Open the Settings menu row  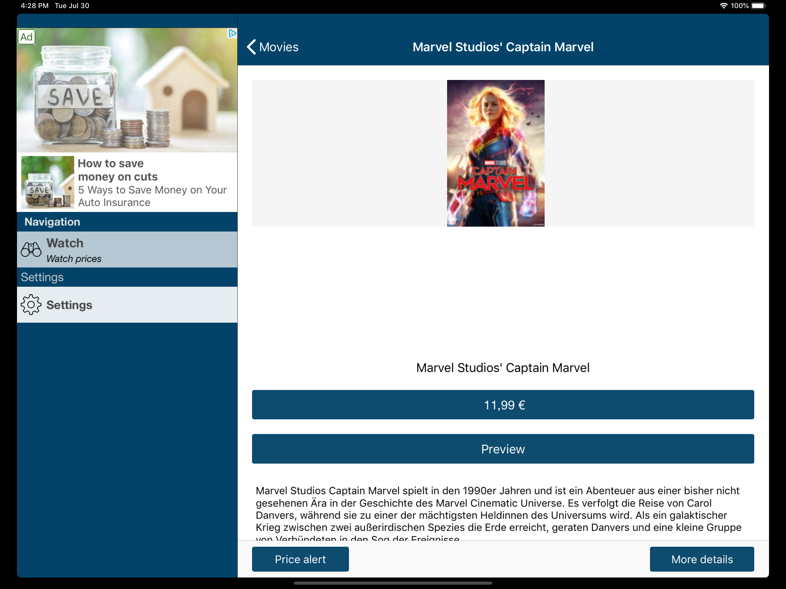(x=127, y=305)
